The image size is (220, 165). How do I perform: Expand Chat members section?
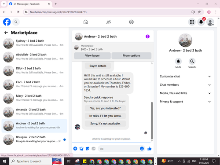pos(185,85)
